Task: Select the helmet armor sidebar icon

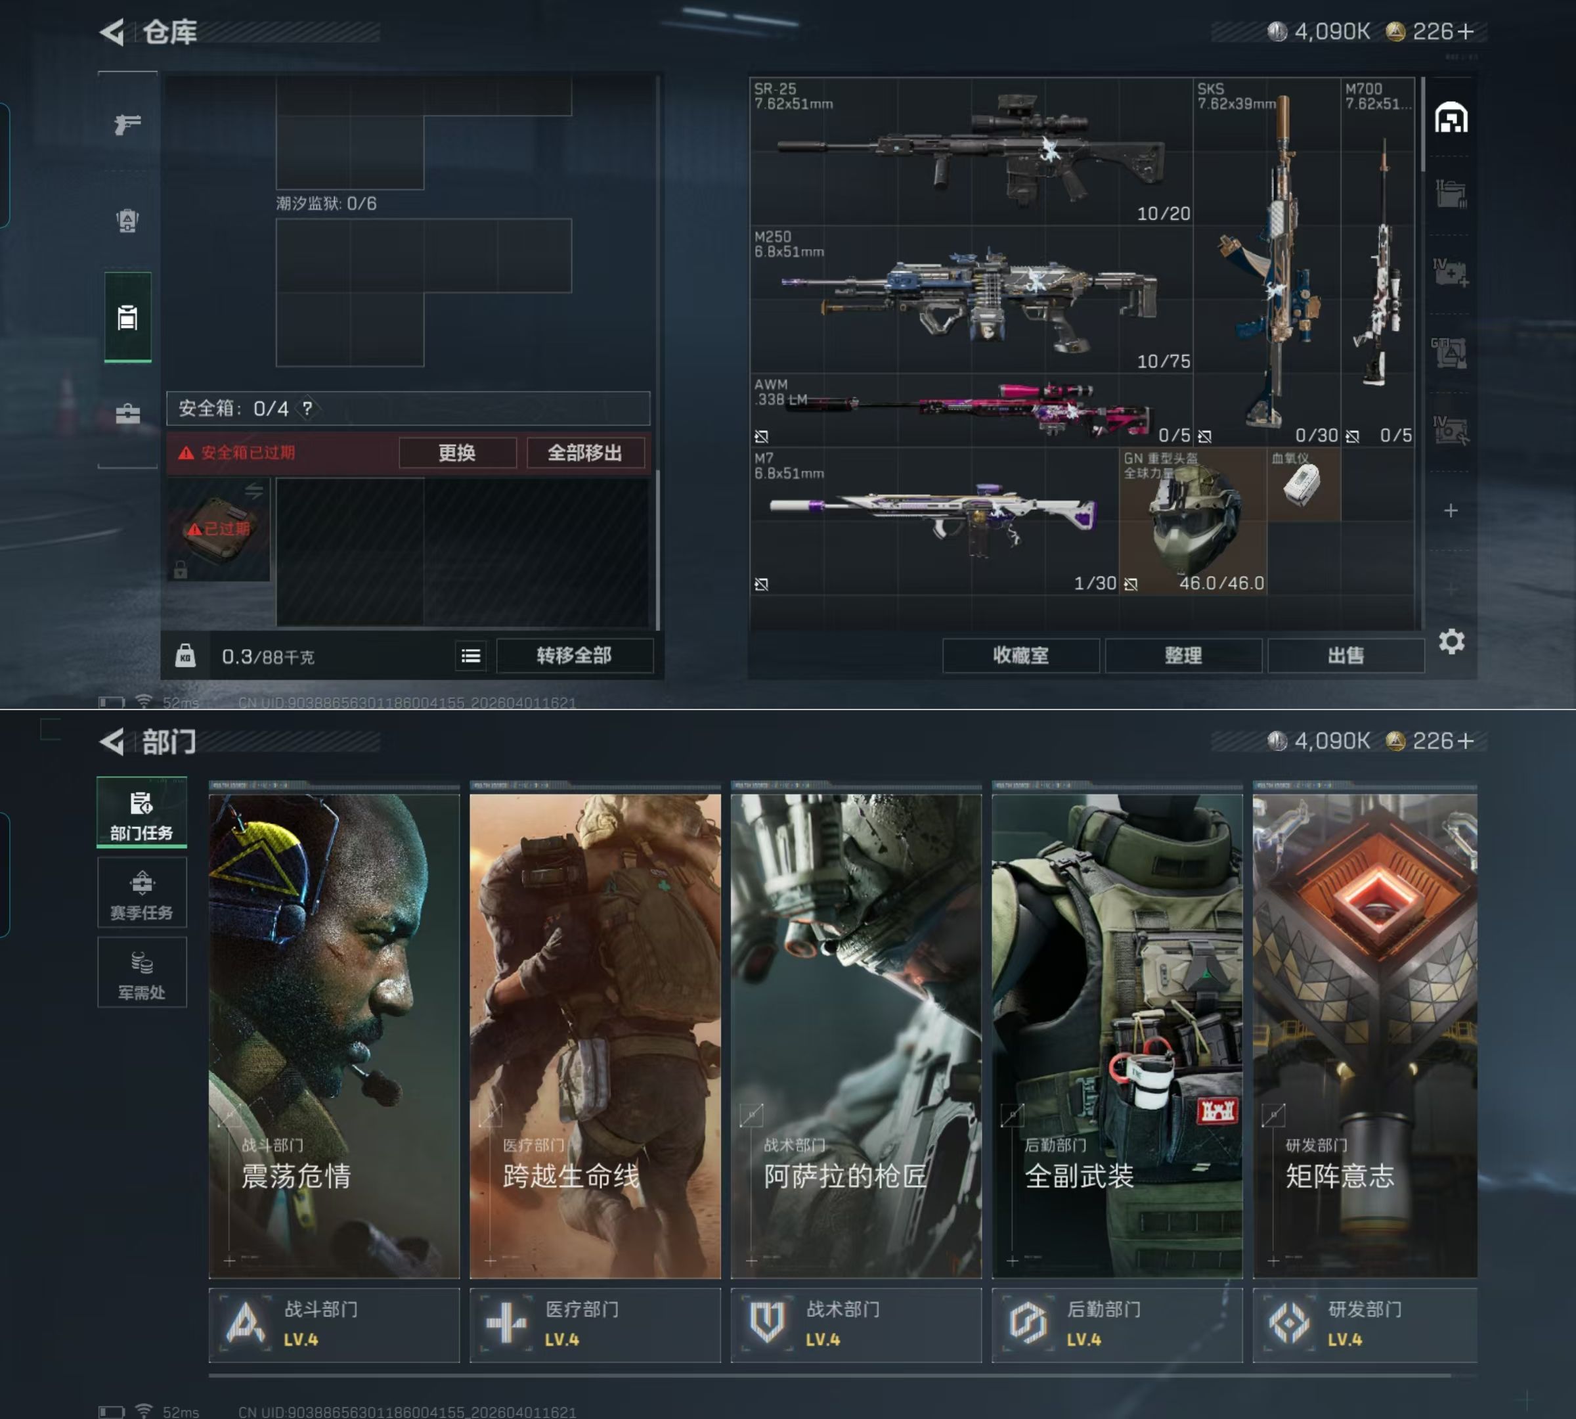Action: (x=127, y=221)
